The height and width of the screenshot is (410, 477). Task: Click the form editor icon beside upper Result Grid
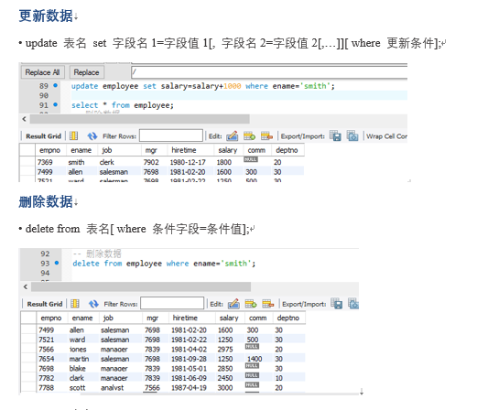[x=73, y=136]
